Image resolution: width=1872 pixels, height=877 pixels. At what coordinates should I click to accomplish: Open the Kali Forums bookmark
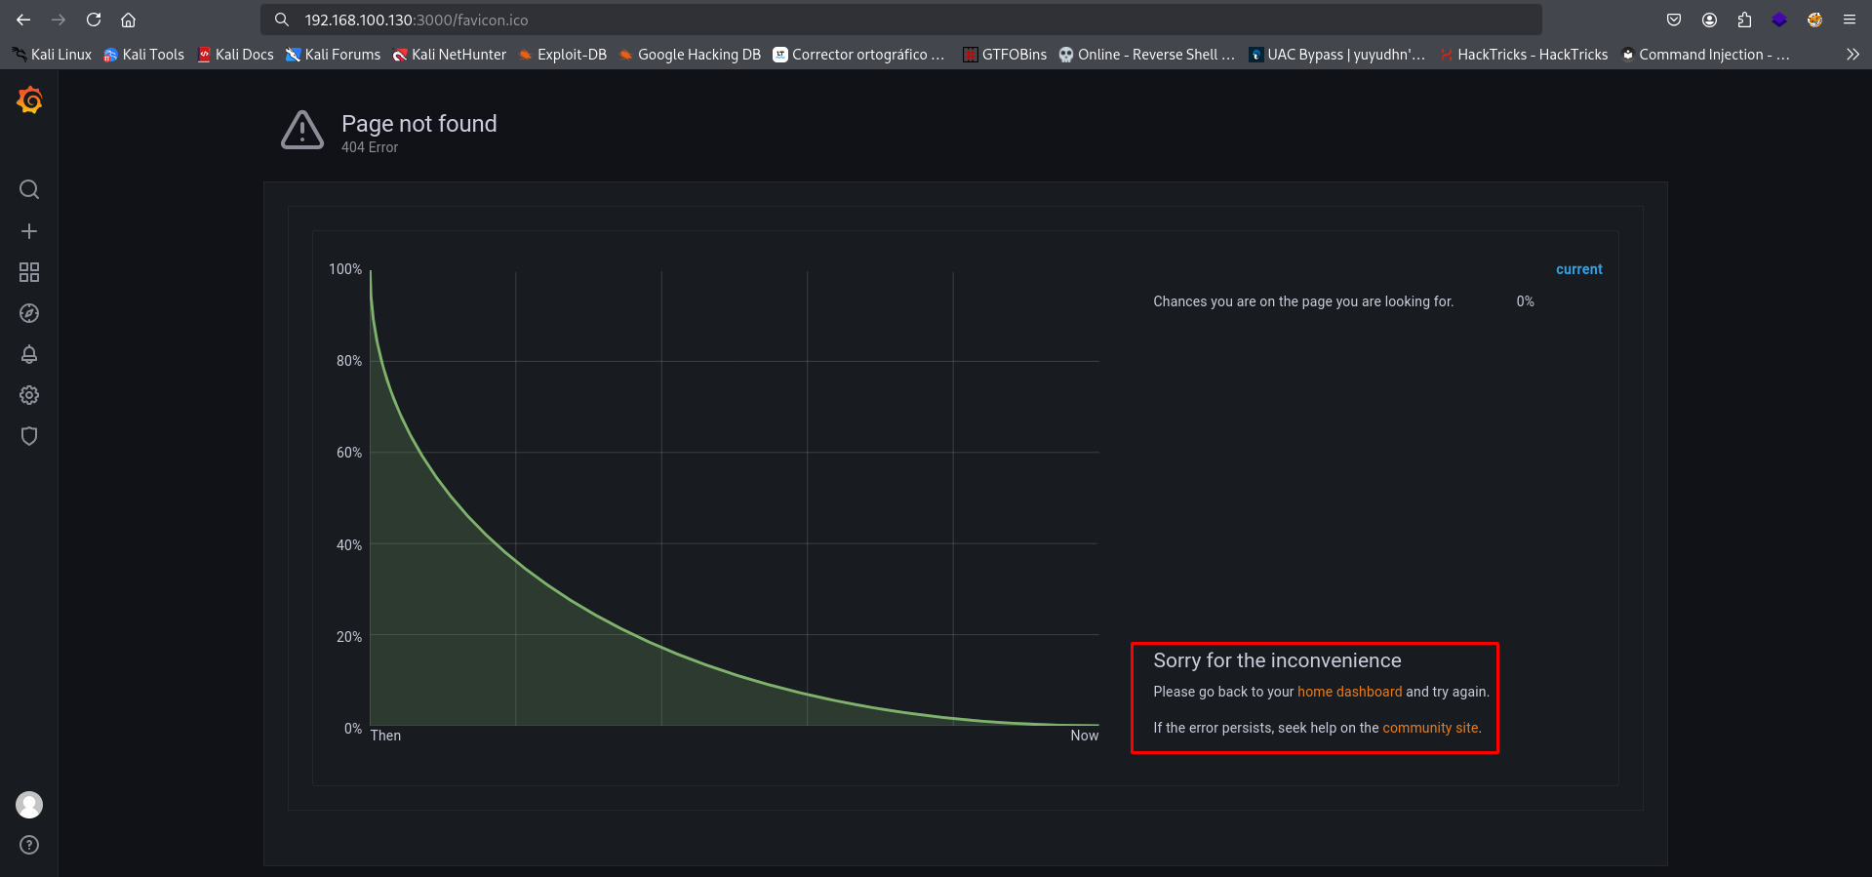[333, 55]
